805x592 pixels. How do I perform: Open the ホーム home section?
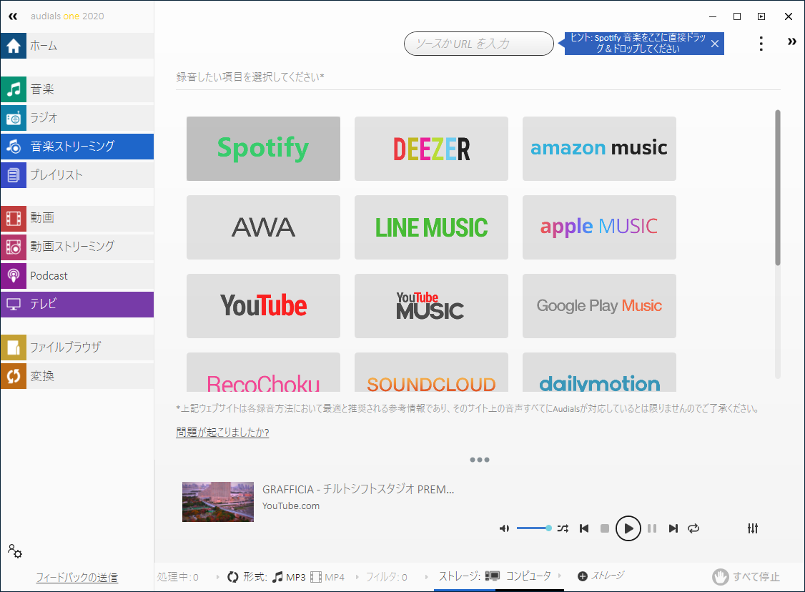pos(77,46)
